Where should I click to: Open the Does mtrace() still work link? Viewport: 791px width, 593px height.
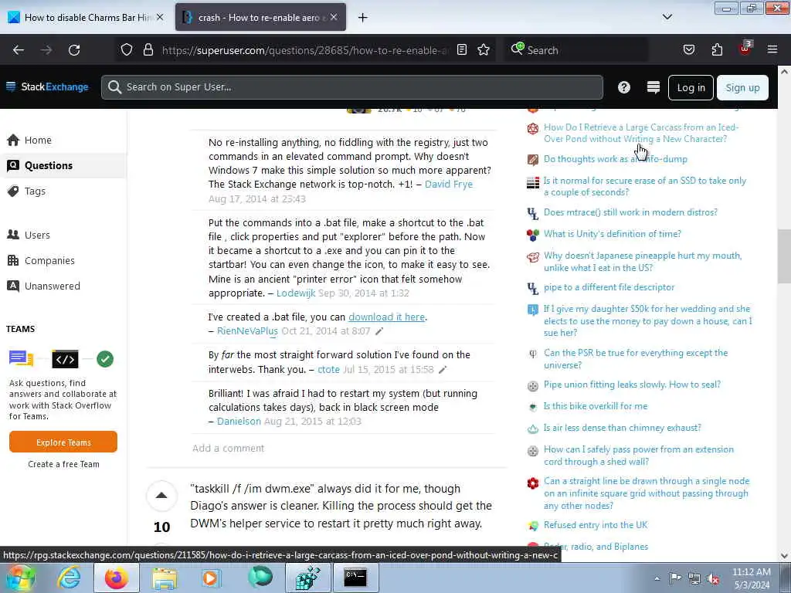(630, 212)
